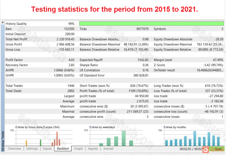This screenshot has width=227, height=155.
Task: Click the Entries by hours chart
Action: pos(41,136)
